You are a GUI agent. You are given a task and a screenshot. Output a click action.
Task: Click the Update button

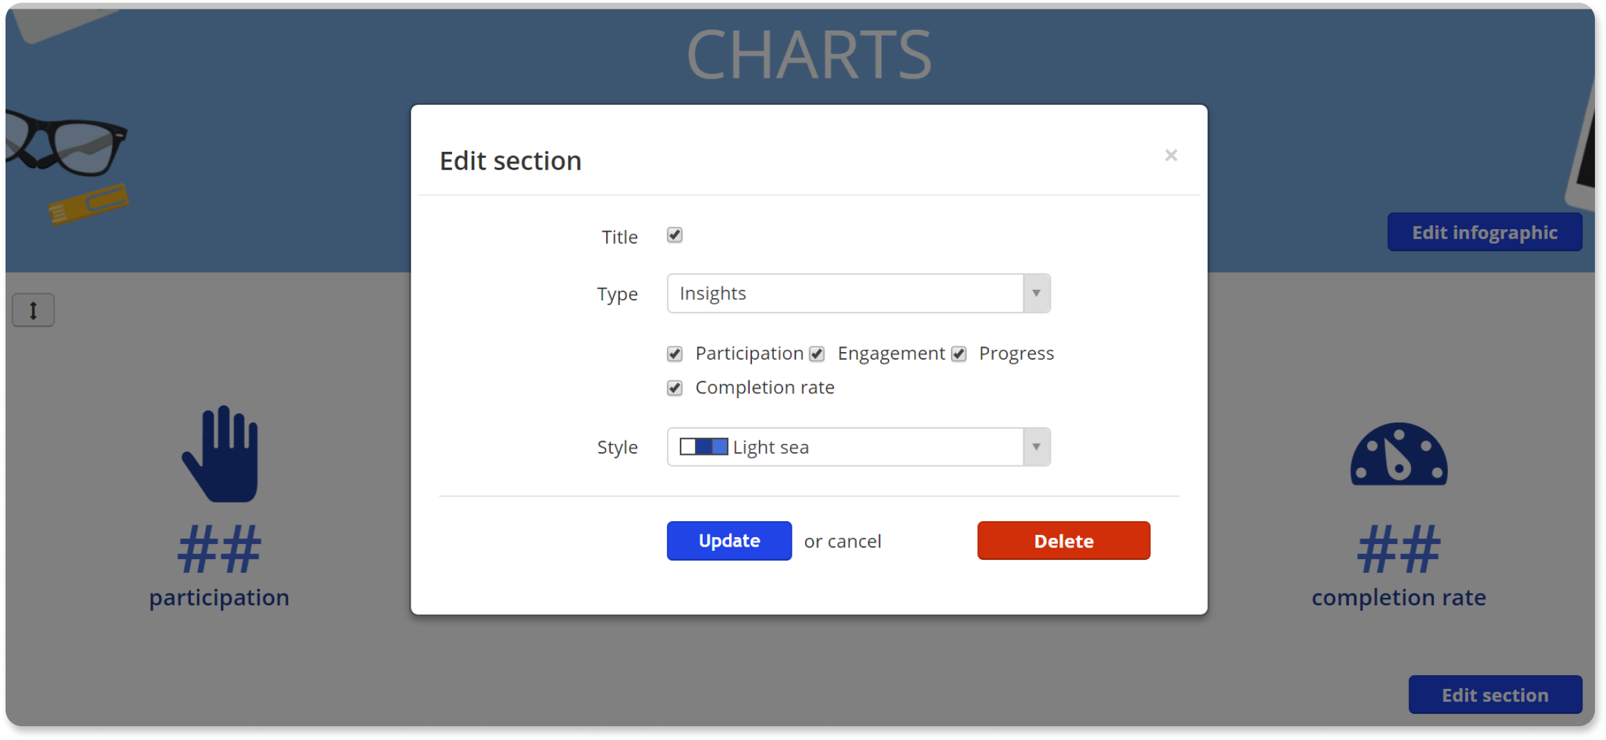click(x=728, y=541)
